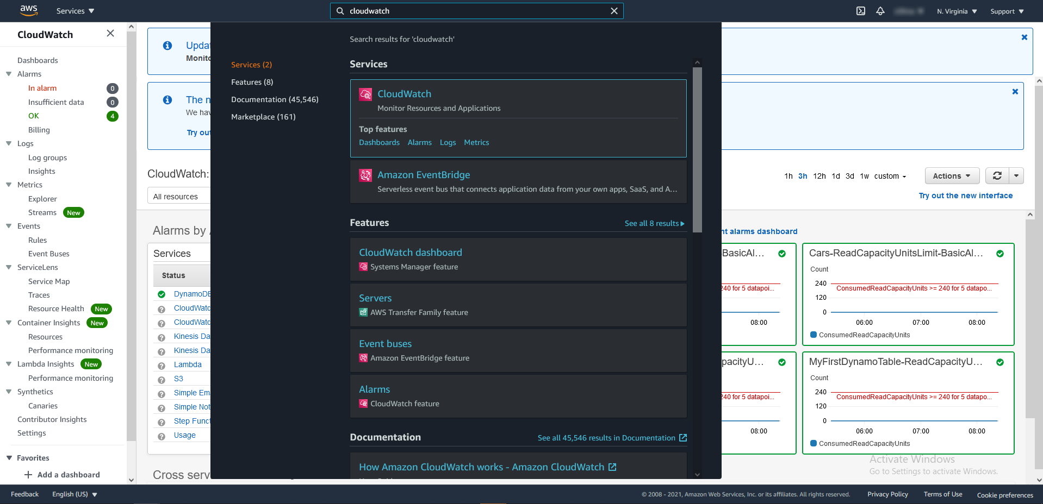Collapse the Logs tree section
Screen dimensions: 1043x504
(9, 143)
